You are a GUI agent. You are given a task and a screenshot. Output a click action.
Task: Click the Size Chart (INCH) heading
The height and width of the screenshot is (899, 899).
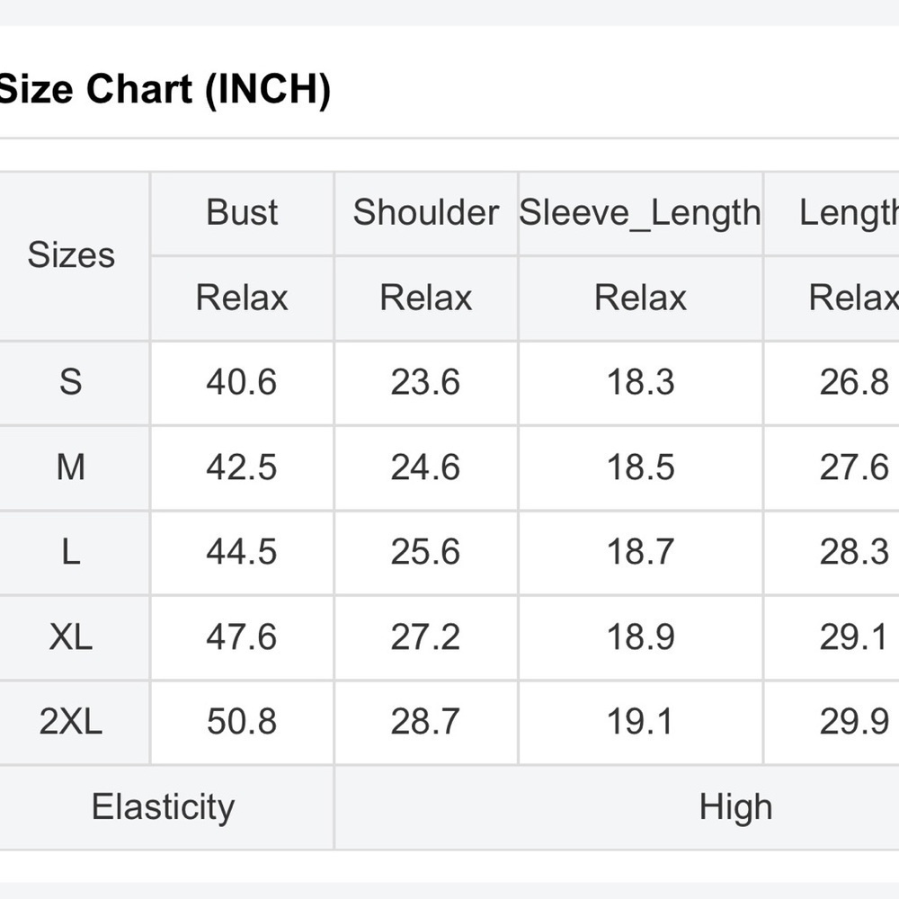click(x=165, y=89)
